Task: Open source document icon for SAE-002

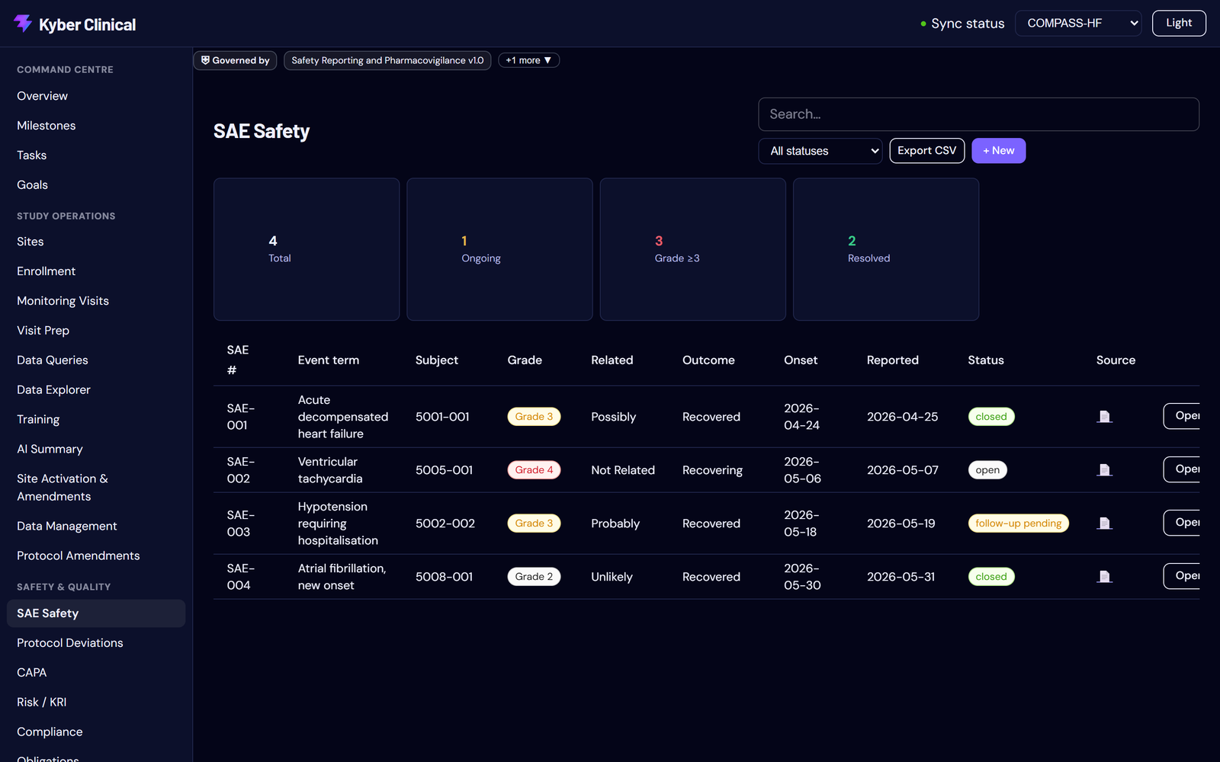Action: (x=1104, y=470)
